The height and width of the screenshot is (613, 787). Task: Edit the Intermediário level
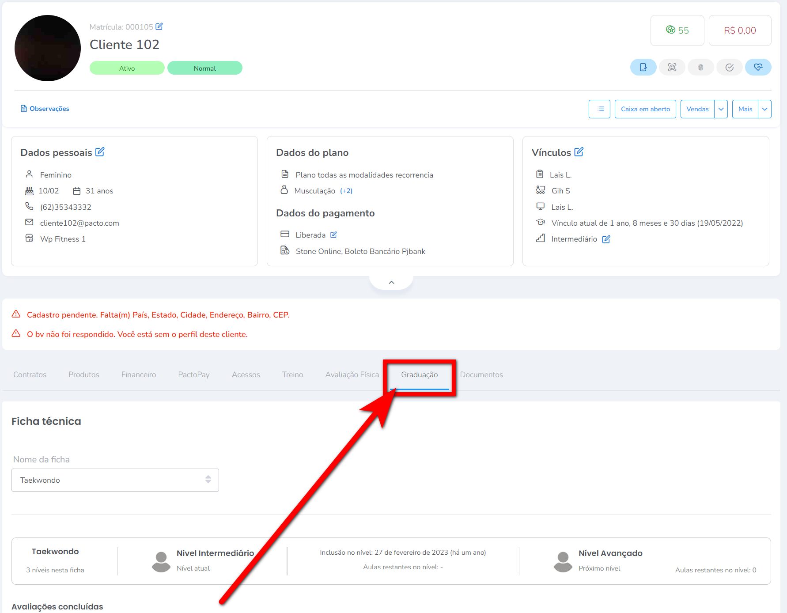point(606,239)
